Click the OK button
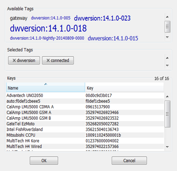Screen dimensions: 177x171 point(44,160)
